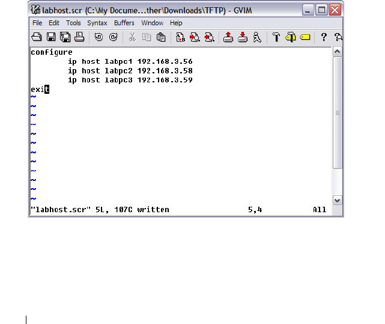Copy selection using copy icon
This screenshot has width=385, height=324.
click(147, 37)
